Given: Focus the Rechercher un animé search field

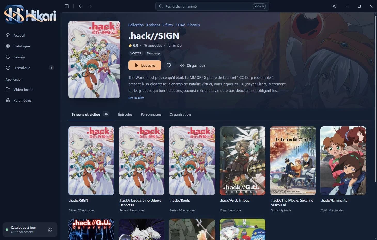Looking at the screenshot, I should (x=212, y=6).
